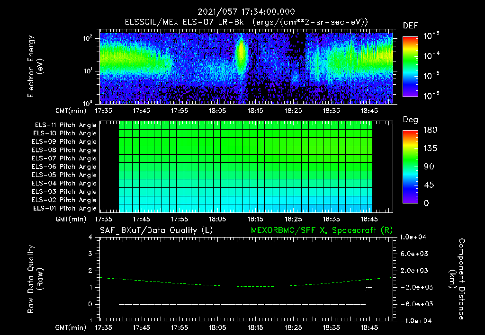This screenshot has height=335, width=485.
Task: Click the 17:35 label on the spectrogram time axis
Action: (x=104, y=111)
